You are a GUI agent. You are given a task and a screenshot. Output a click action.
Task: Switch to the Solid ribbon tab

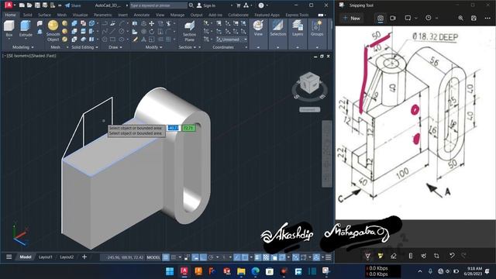click(x=27, y=15)
